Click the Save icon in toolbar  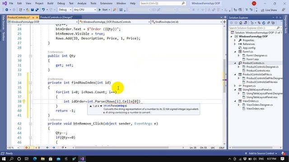coord(33,10)
